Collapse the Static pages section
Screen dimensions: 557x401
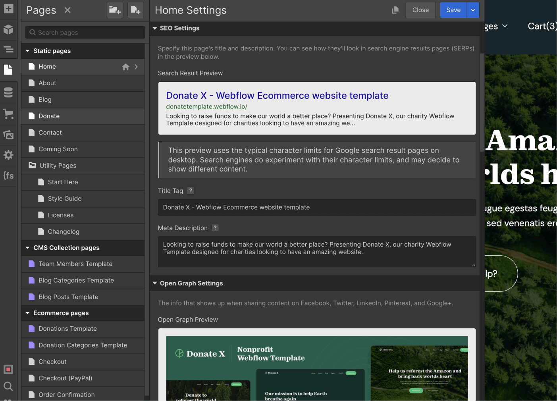27,51
